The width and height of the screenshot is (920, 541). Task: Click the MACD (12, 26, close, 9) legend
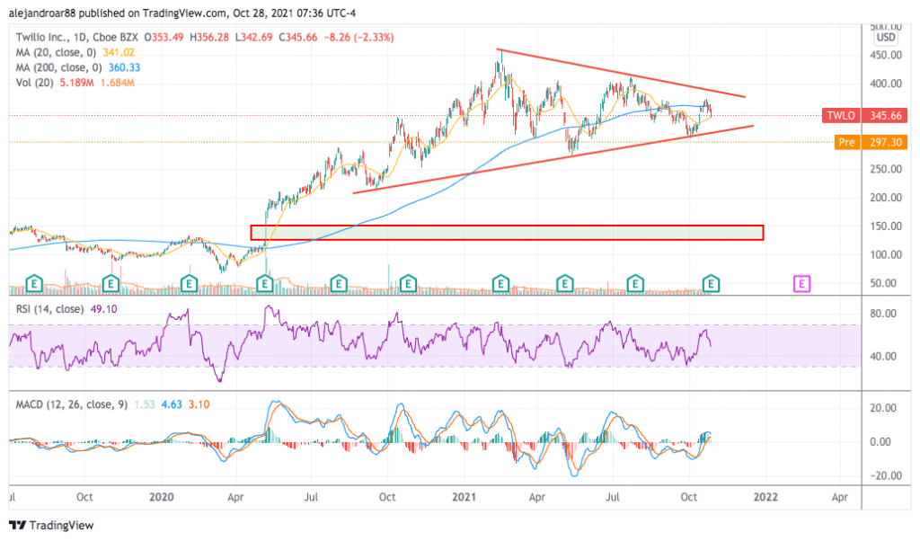pos(72,404)
